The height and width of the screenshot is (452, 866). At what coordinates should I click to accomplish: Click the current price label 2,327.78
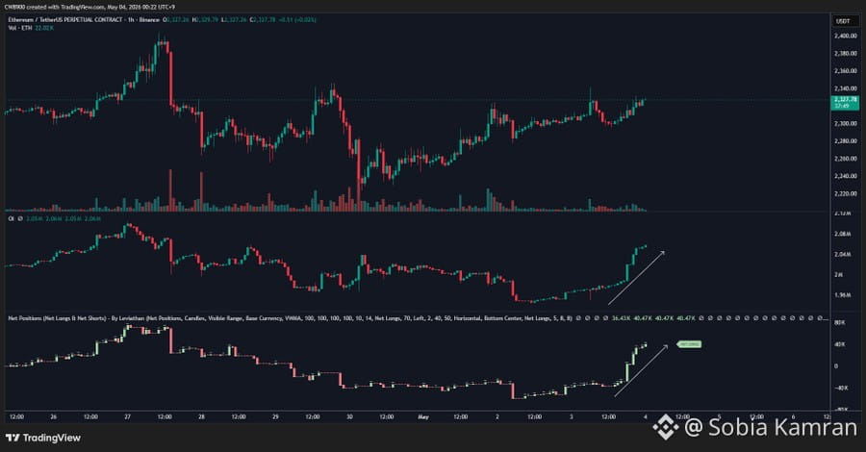845,103
